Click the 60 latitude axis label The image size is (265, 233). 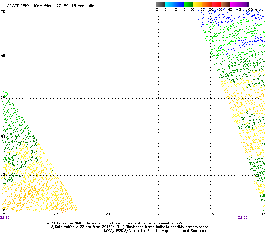click(3, 12)
